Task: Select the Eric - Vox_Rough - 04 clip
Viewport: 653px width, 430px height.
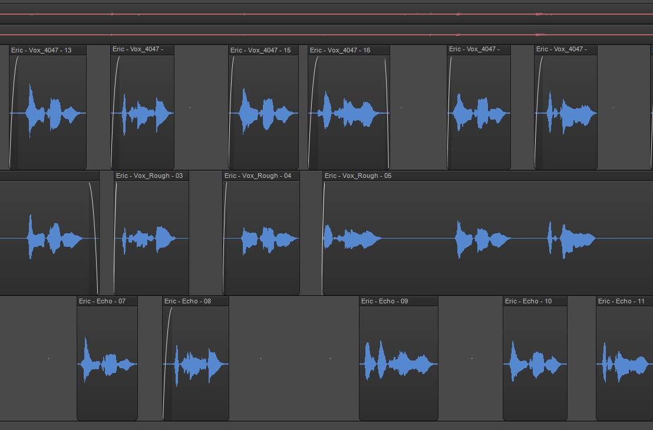Action: (261, 233)
